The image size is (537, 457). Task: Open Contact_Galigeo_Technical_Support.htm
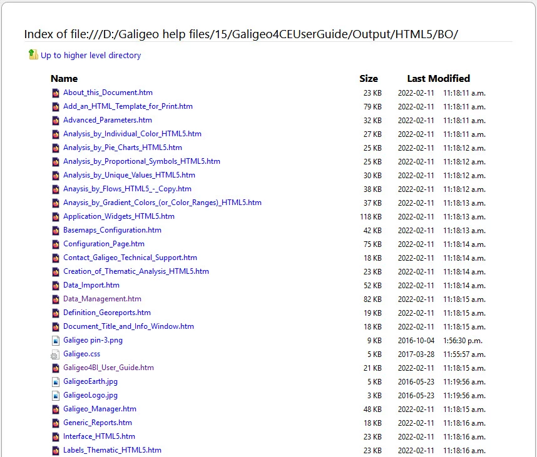coord(130,258)
